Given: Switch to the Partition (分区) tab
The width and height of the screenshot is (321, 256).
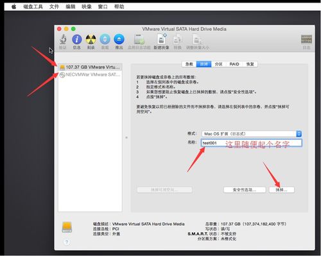Looking at the screenshot, I should pyautogui.click(x=218, y=64).
